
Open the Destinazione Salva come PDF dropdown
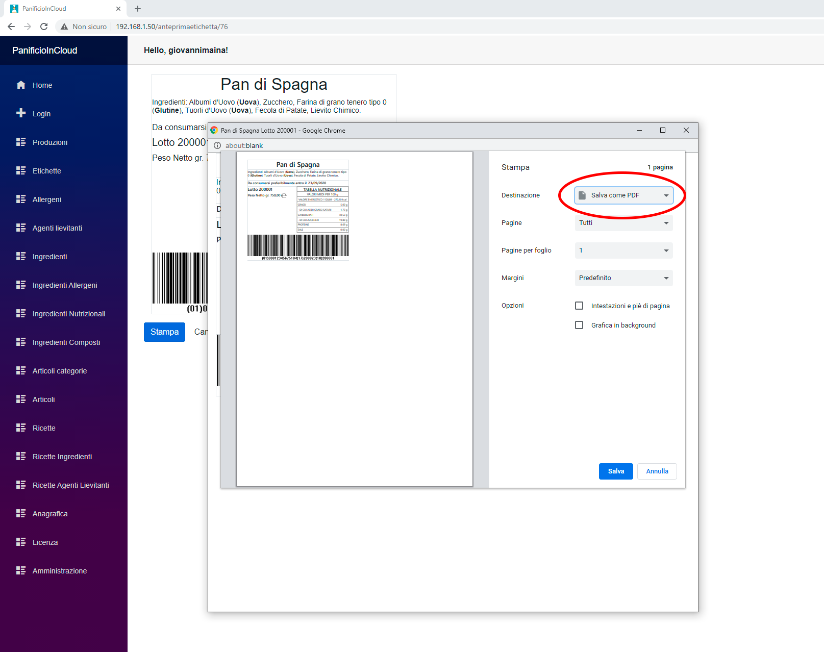pos(623,195)
